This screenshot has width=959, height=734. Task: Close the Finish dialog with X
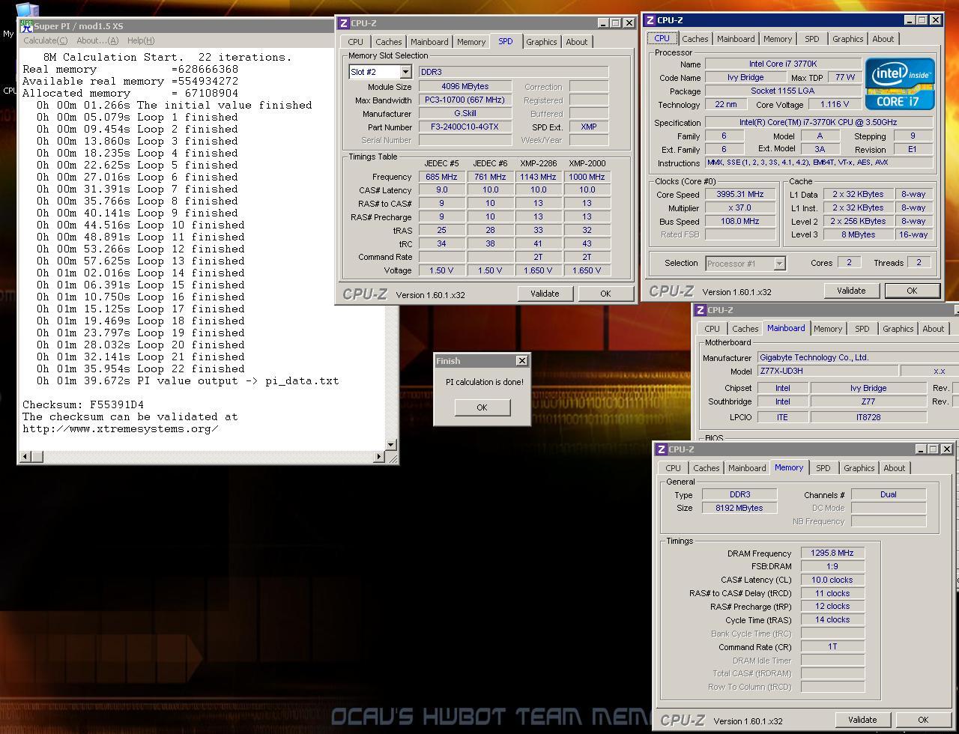click(522, 361)
